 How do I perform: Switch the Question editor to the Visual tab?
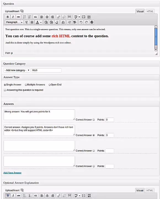(x=140, y=11)
